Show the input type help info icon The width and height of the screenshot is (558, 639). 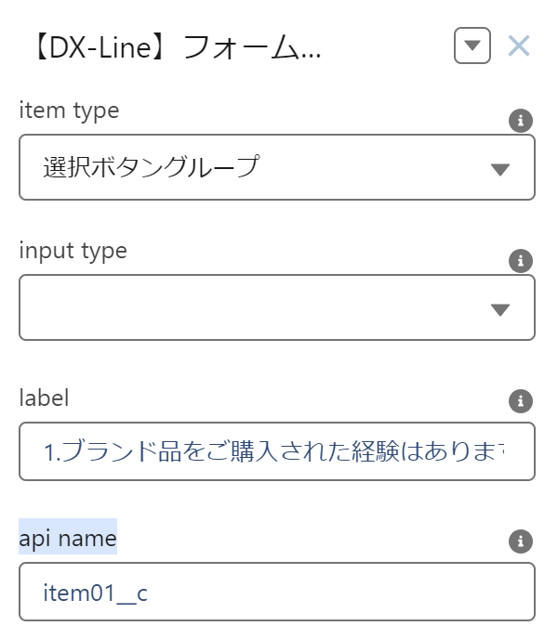click(521, 261)
